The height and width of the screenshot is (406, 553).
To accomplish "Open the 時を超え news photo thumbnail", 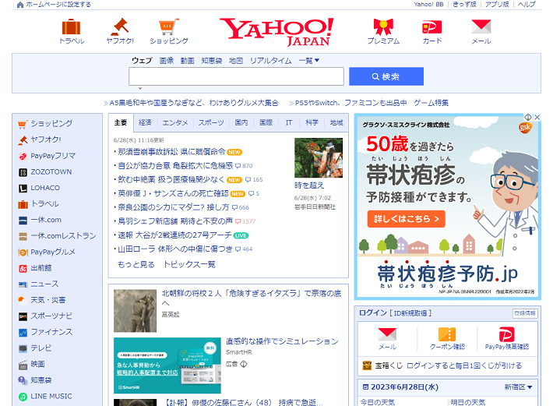I will (x=319, y=157).
